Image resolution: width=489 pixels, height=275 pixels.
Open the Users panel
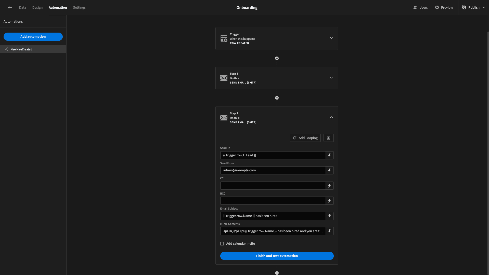click(420, 7)
